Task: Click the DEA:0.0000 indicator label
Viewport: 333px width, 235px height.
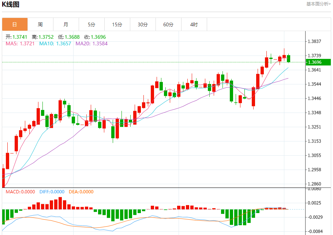Action: point(81,192)
